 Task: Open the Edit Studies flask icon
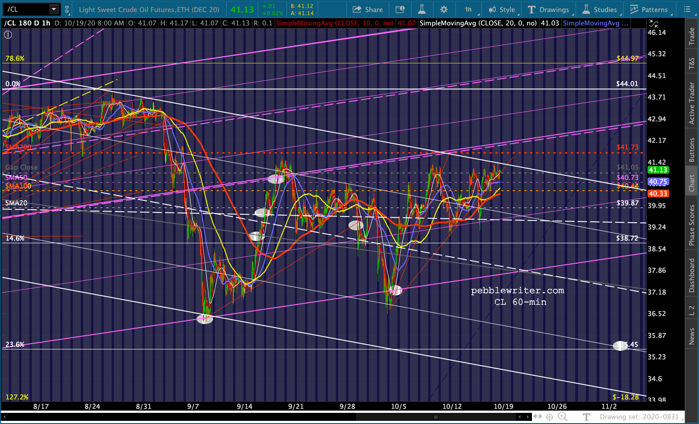tap(422, 9)
